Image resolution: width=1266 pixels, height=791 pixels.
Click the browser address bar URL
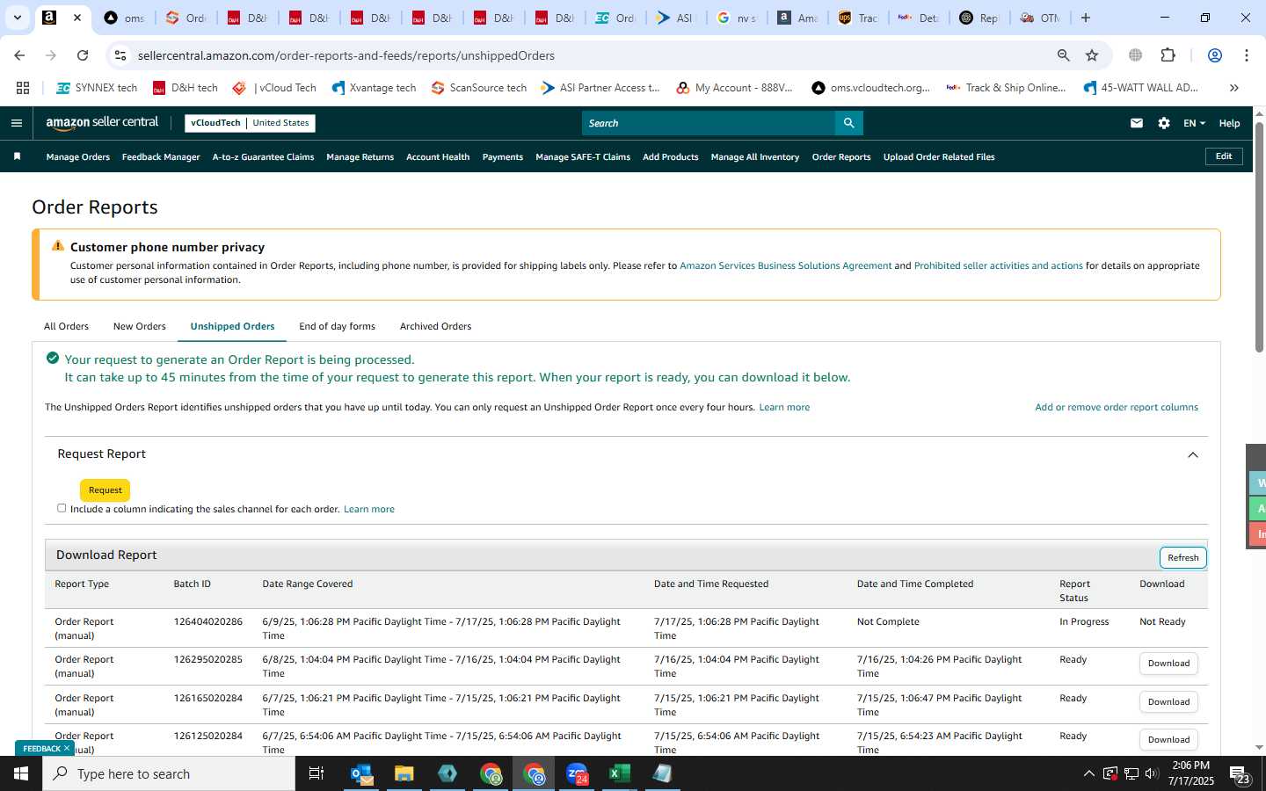click(x=346, y=55)
